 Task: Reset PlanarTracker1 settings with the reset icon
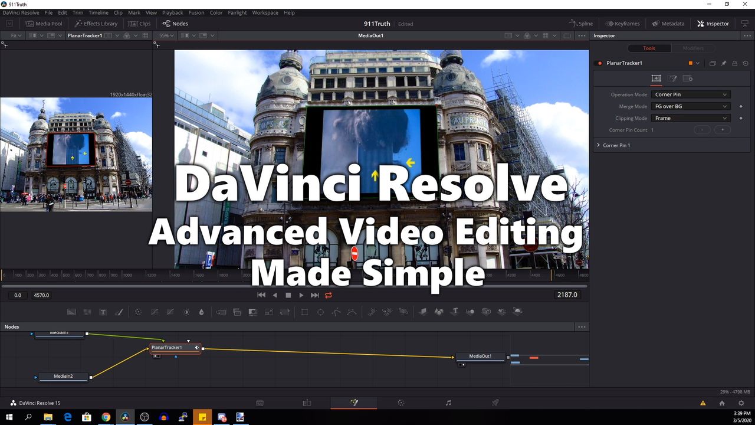pyautogui.click(x=746, y=63)
